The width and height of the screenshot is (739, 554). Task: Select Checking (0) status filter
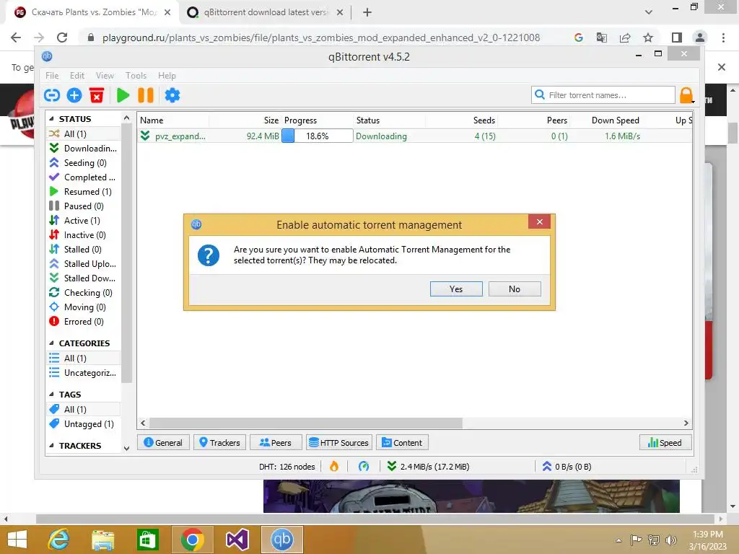[83, 293]
